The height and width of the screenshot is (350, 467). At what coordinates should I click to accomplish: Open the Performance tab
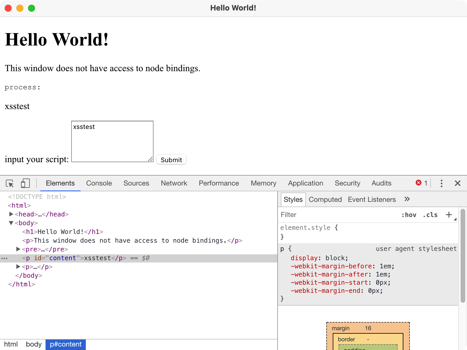tap(219, 183)
